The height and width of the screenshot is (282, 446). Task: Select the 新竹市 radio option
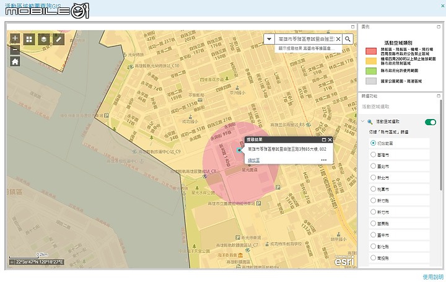[x=373, y=212]
